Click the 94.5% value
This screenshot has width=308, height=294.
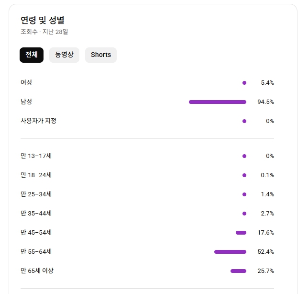(x=265, y=102)
